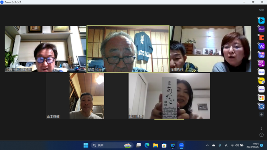Open the volume speaker tray icon
267x150 pixels.
click(237, 145)
